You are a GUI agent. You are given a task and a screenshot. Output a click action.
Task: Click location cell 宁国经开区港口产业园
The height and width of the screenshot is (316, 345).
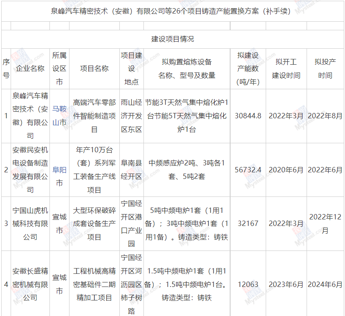pos(131,223)
